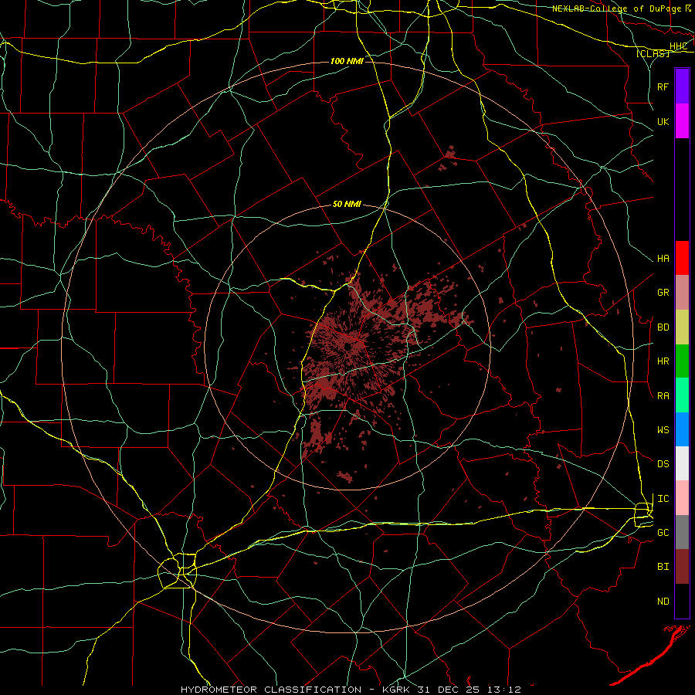695x695 pixels.
Task: Click the GC legend label
Action: click(x=663, y=533)
